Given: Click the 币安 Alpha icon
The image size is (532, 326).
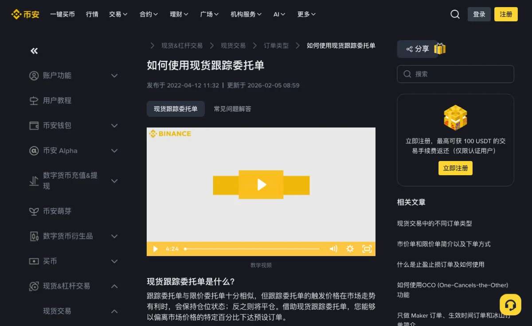Looking at the screenshot, I should click(34, 151).
